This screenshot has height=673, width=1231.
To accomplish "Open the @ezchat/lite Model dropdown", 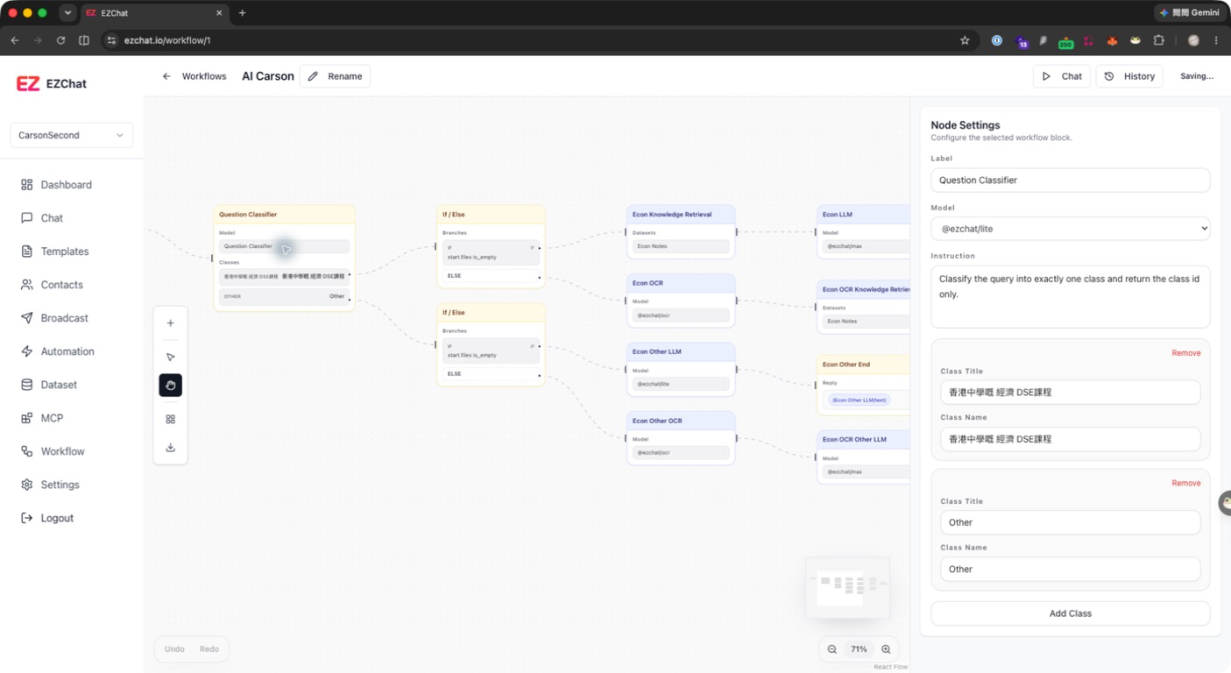I will 1071,229.
